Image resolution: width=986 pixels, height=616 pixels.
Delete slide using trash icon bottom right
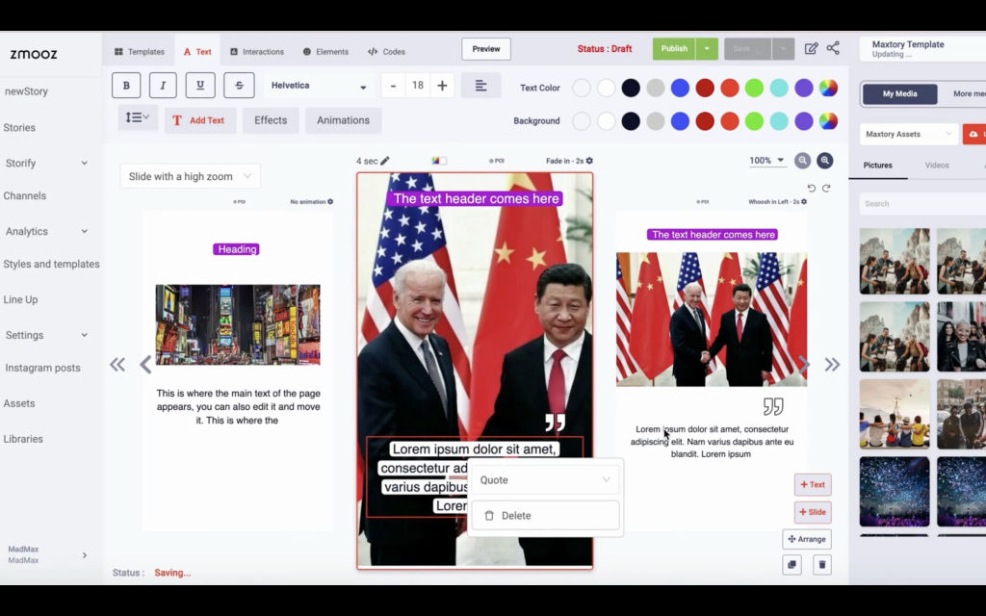(x=822, y=564)
